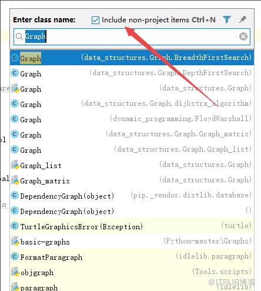
Task: Open objgraph from Tools.scripts
Action: pyautogui.click(x=132, y=272)
